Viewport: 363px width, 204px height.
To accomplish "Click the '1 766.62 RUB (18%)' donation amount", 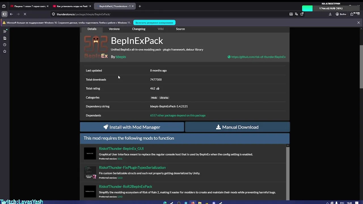I will 331,8.
